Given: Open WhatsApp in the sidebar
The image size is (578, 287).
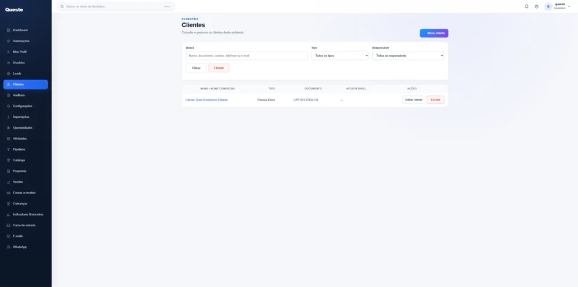Looking at the screenshot, I should tap(25, 247).
